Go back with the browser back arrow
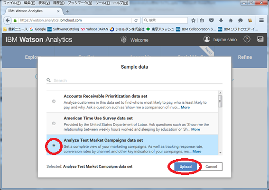 [8, 20]
